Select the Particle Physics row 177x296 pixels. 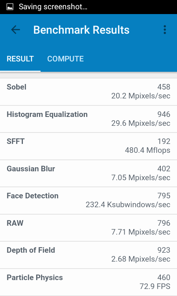pyautogui.click(x=88, y=282)
